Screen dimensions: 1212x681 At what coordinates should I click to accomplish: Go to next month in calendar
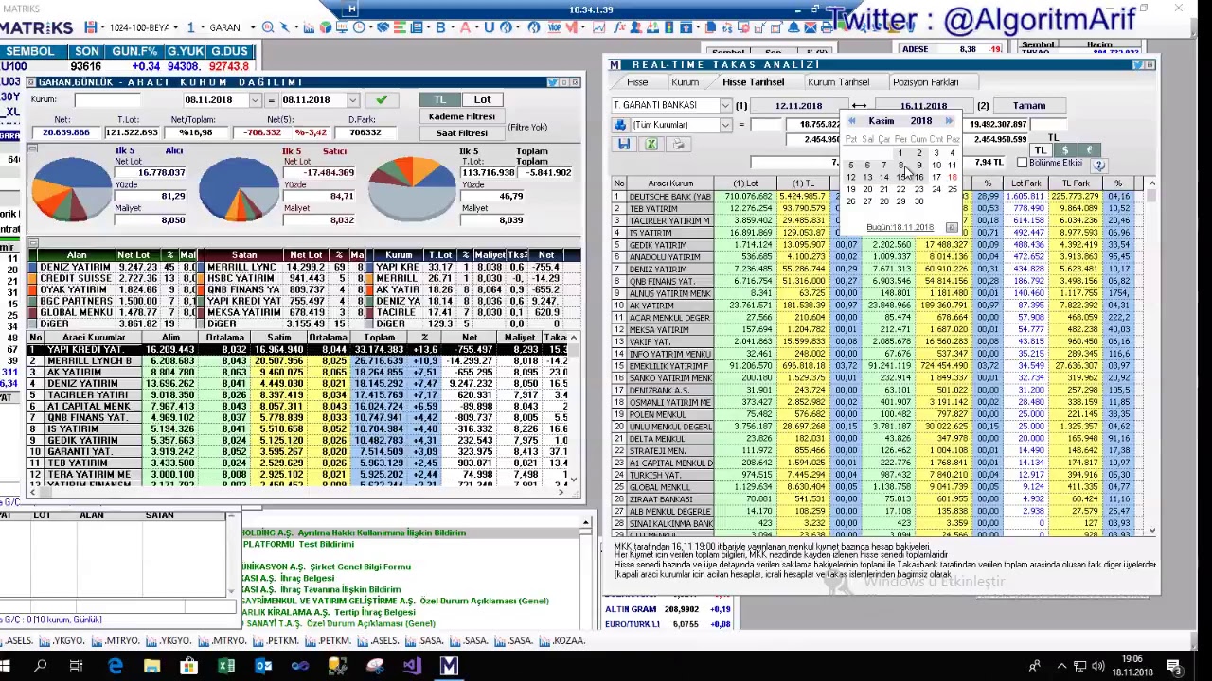coord(949,121)
